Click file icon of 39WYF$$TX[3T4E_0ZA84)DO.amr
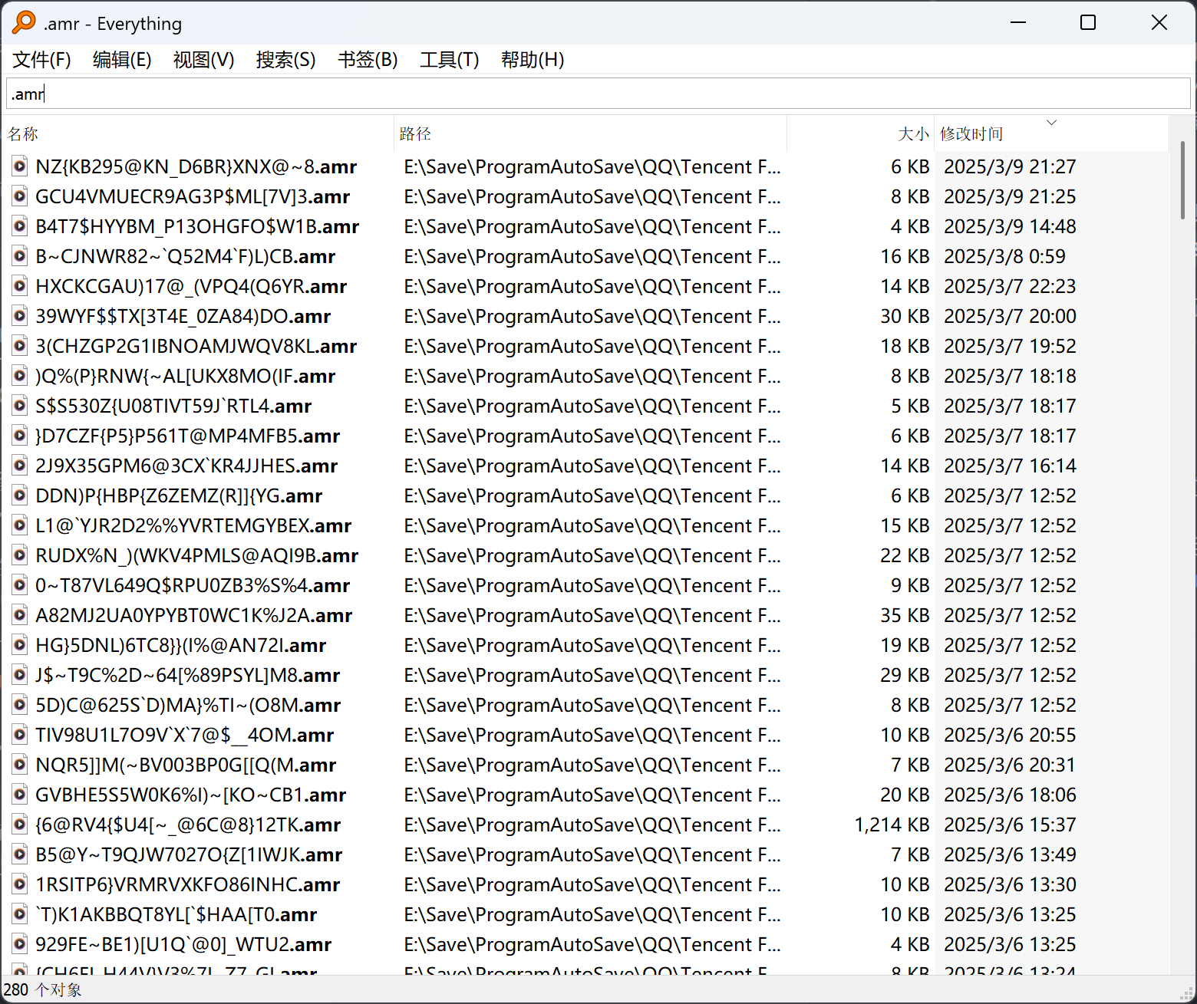Screen dimensions: 1197x1004 point(20,316)
